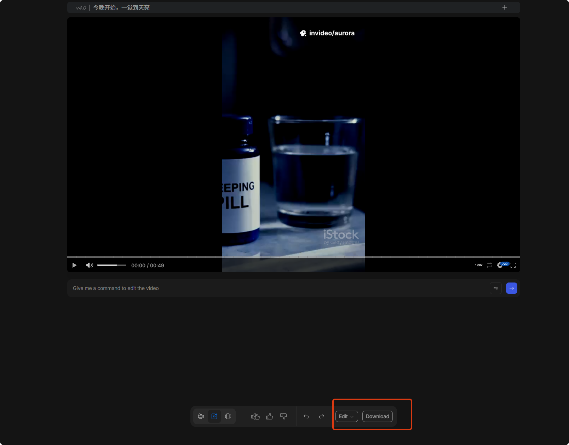Image resolution: width=569 pixels, height=445 pixels.
Task: Submit the edit command with blue arrow
Action: 511,288
